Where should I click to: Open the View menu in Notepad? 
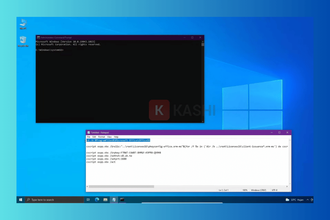[109, 137]
